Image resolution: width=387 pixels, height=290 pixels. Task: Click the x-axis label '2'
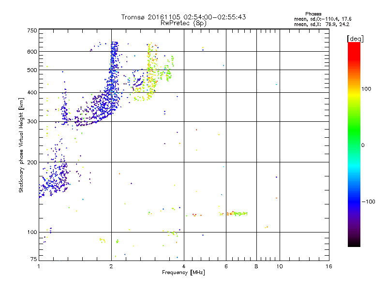[x=111, y=266]
